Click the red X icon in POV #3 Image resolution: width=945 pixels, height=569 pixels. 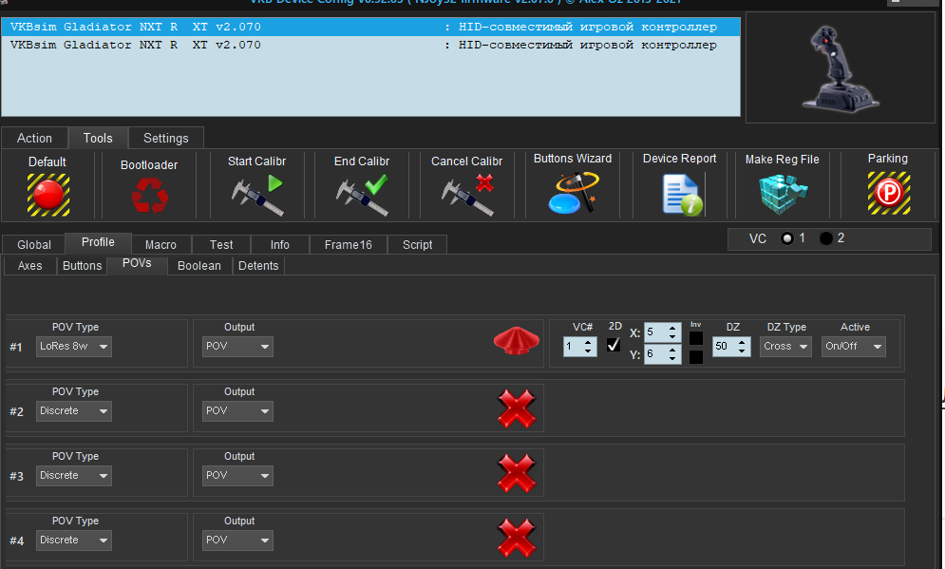coord(517,473)
